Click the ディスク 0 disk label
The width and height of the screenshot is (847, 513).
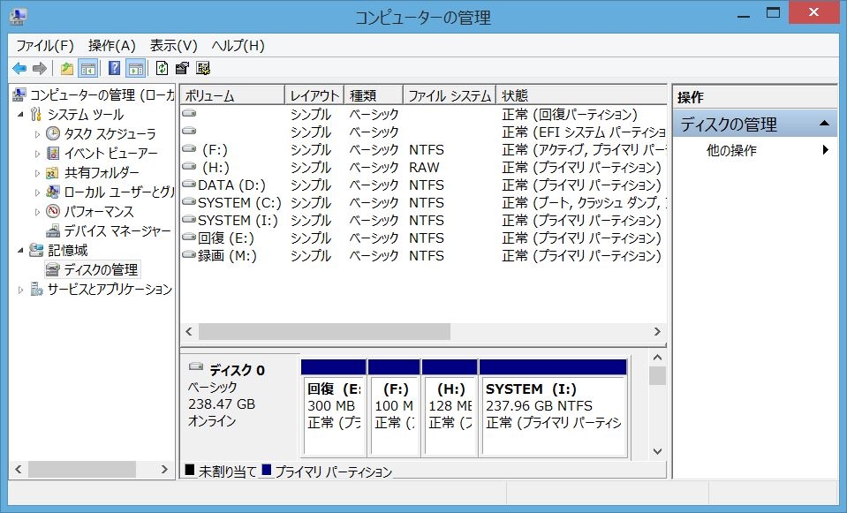coord(238,371)
